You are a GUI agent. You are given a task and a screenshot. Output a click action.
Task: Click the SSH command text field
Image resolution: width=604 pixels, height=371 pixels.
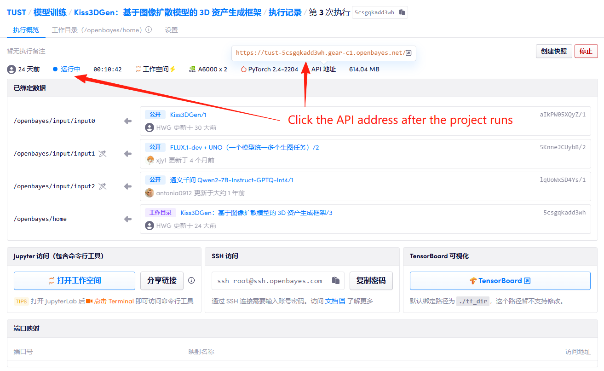(x=271, y=281)
